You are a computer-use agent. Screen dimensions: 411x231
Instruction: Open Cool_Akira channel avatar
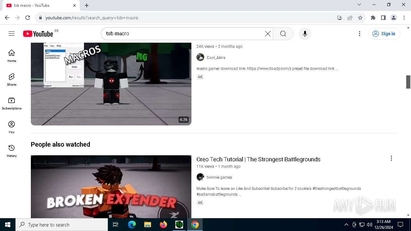click(x=200, y=57)
